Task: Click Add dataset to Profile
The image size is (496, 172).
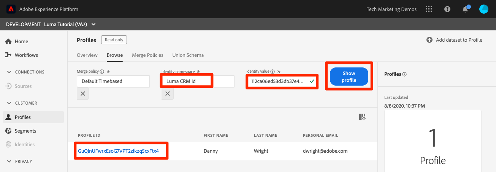Action: point(454,40)
